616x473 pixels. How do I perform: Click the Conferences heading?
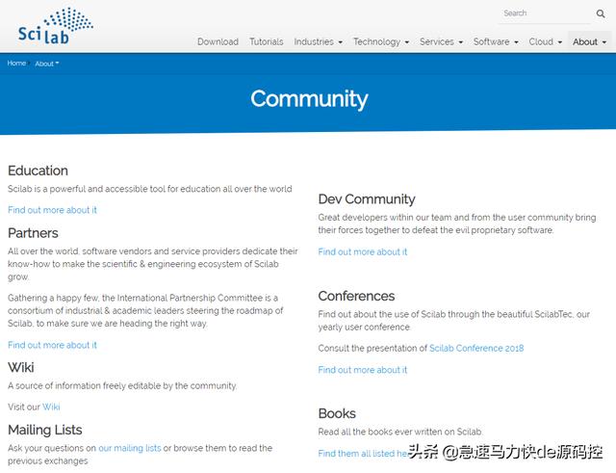point(356,296)
